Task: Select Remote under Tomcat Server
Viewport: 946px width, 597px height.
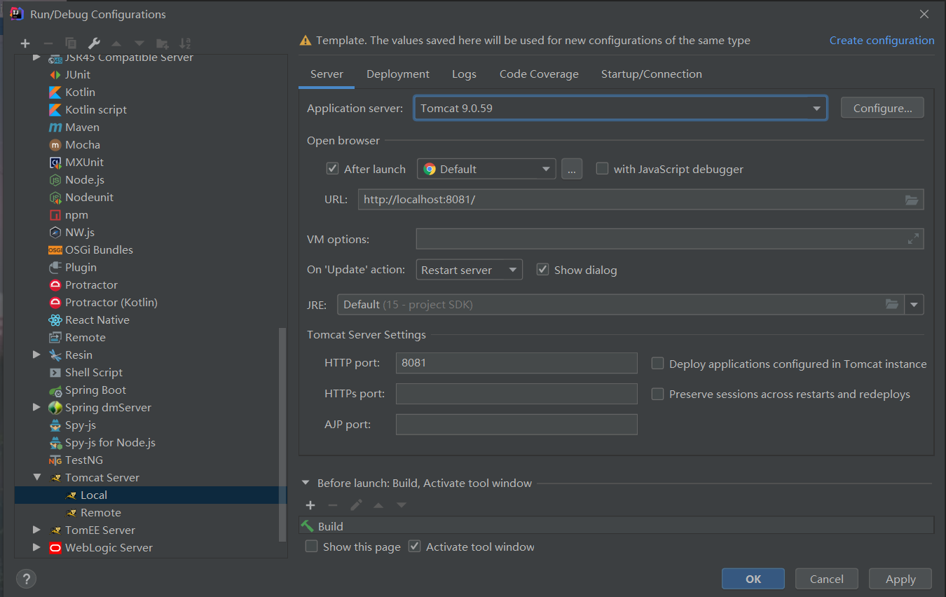Action: click(x=101, y=512)
